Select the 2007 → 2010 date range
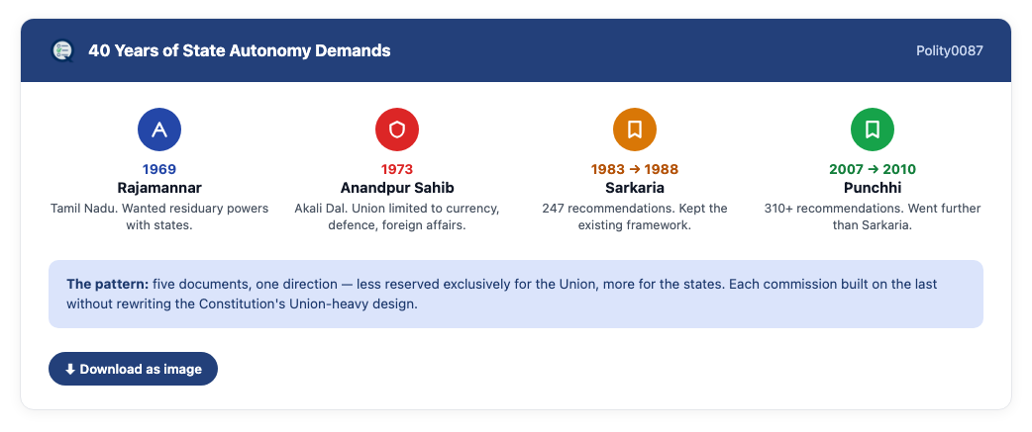1032x432 pixels. click(x=873, y=169)
